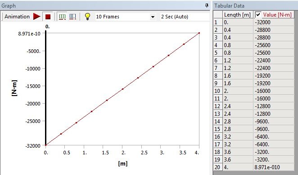The height and width of the screenshot is (175, 298).
Task: Play the animation with the red arrow
Action: coord(36,17)
